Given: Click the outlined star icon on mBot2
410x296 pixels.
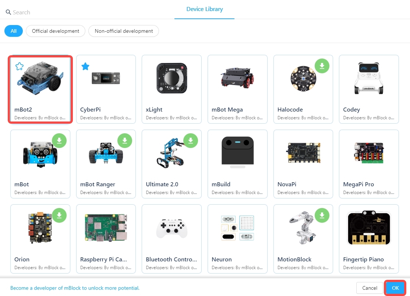Looking at the screenshot, I should pos(19,66).
